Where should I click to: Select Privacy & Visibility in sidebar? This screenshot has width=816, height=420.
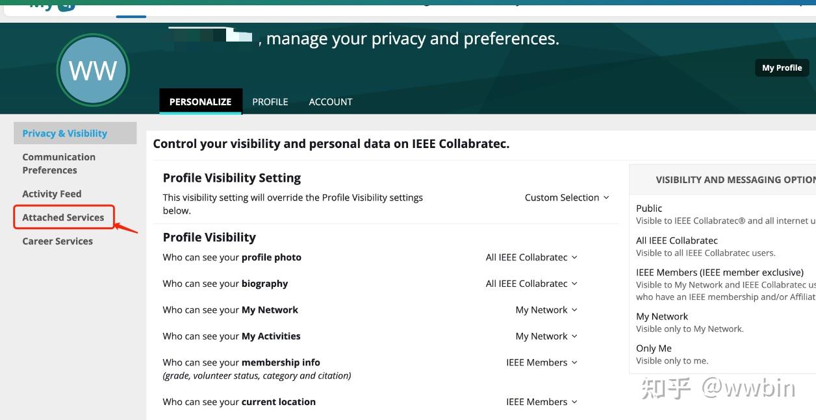coord(65,133)
